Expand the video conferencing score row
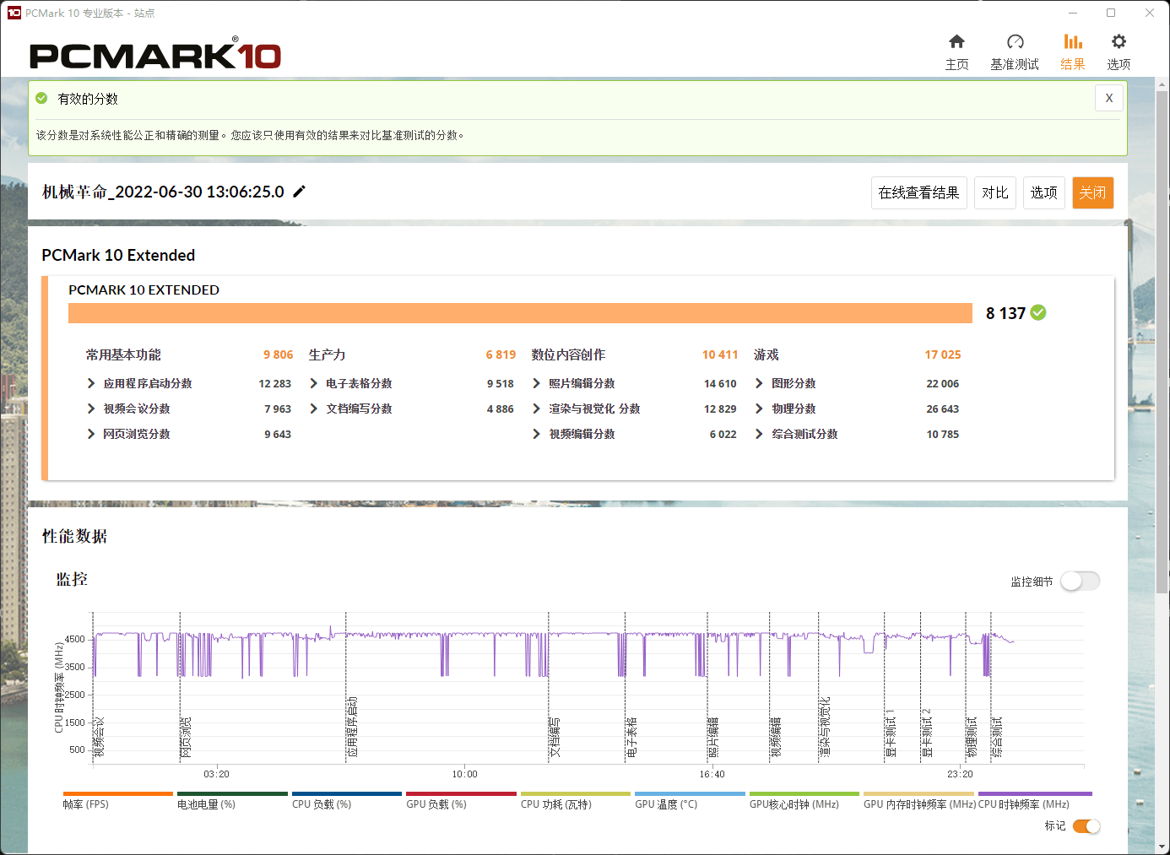Image resolution: width=1170 pixels, height=855 pixels. 91,409
